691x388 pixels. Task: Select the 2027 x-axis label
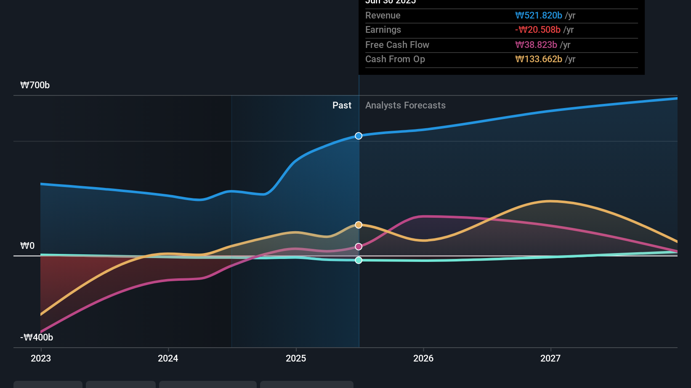click(550, 358)
